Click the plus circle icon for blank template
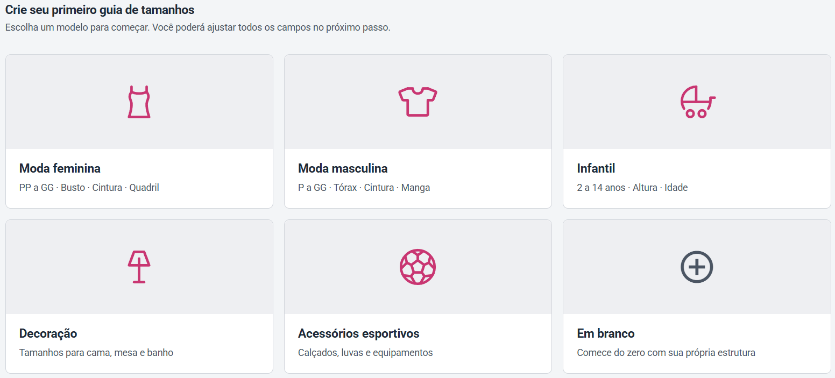This screenshot has width=835, height=378. (697, 267)
